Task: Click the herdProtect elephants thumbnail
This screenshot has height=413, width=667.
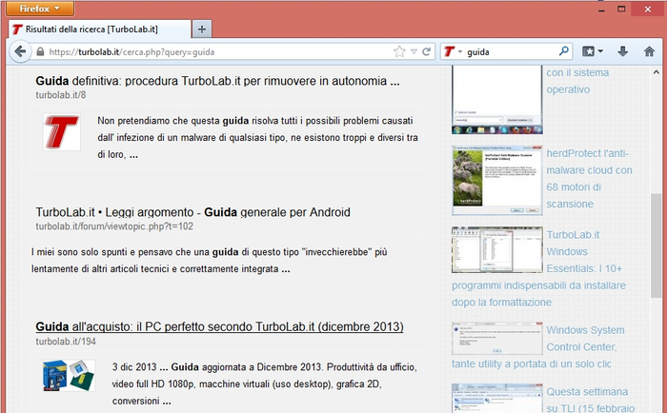Action: pyautogui.click(x=496, y=180)
